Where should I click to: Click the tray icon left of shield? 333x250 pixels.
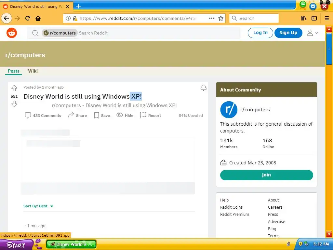pyautogui.click(x=288, y=244)
